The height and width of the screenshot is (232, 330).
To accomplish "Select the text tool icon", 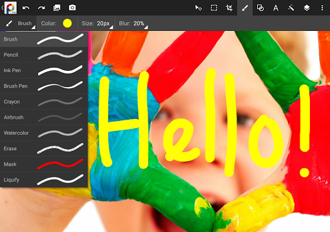I will [x=276, y=8].
